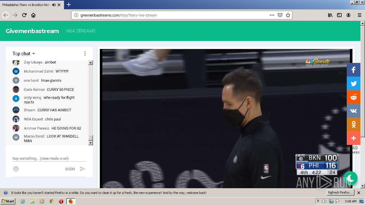The image size is (365, 205).
Task: Open a new browser tab
Action: click(69, 5)
